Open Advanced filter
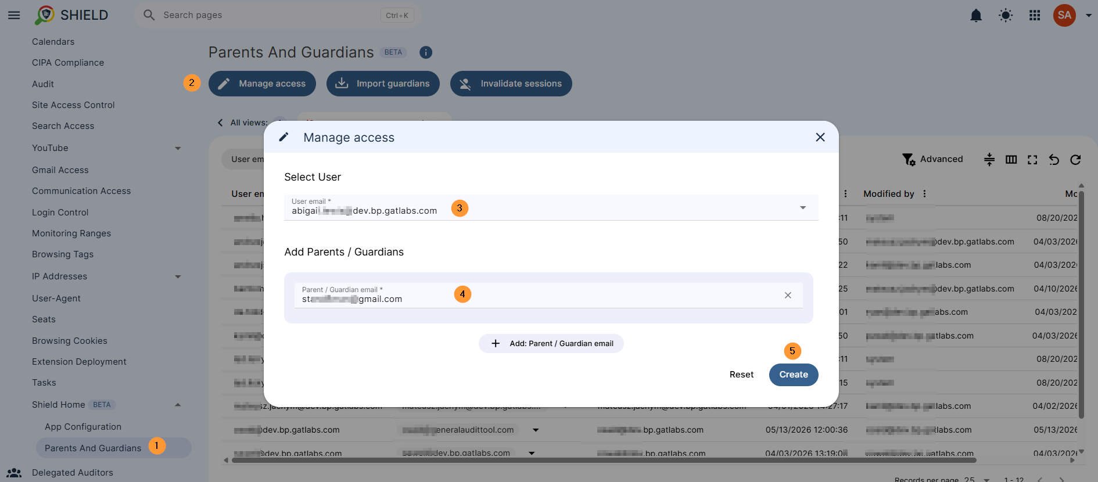The width and height of the screenshot is (1098, 482). click(x=932, y=159)
